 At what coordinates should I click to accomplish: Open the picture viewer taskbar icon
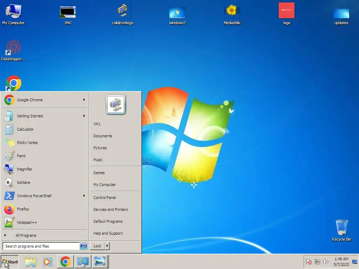(x=100, y=262)
